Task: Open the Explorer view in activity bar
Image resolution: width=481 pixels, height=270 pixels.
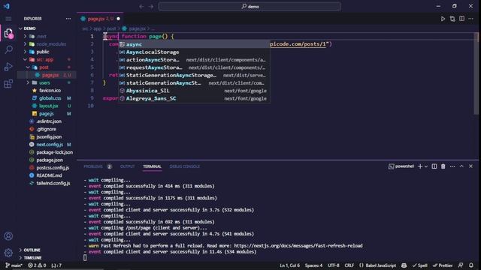Action: point(8,33)
